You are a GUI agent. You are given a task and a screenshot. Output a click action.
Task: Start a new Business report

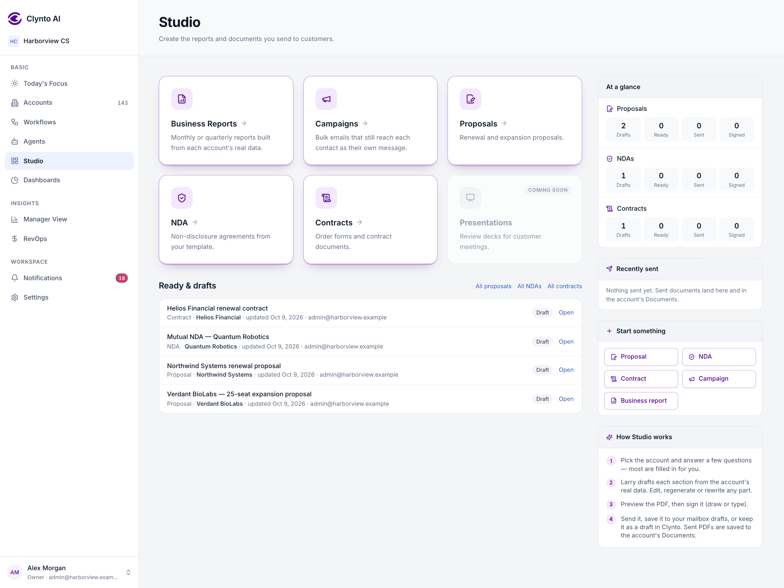641,401
